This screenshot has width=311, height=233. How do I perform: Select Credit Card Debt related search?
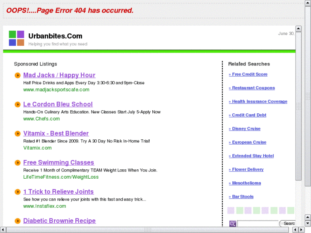click(247, 115)
